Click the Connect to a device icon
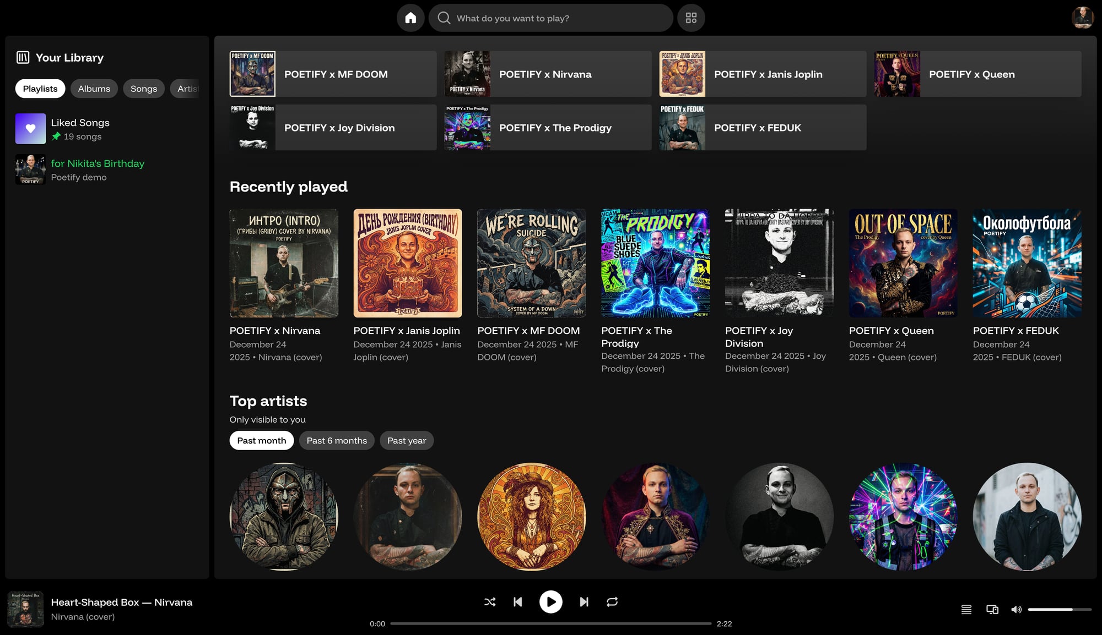 coord(992,610)
